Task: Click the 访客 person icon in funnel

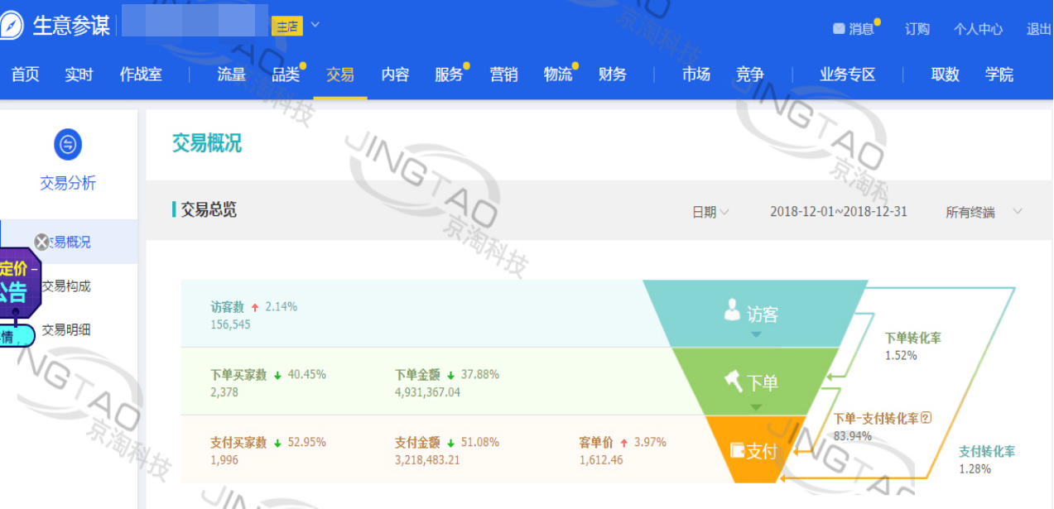Action: (732, 311)
